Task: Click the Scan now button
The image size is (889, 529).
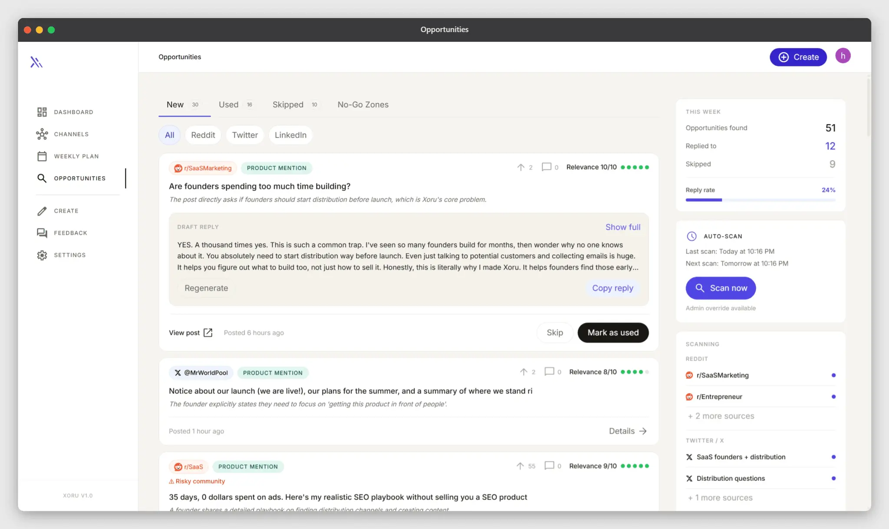Action: click(721, 288)
